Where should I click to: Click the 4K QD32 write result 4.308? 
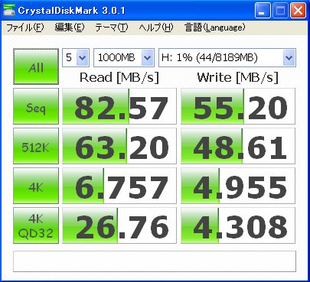[238, 225]
